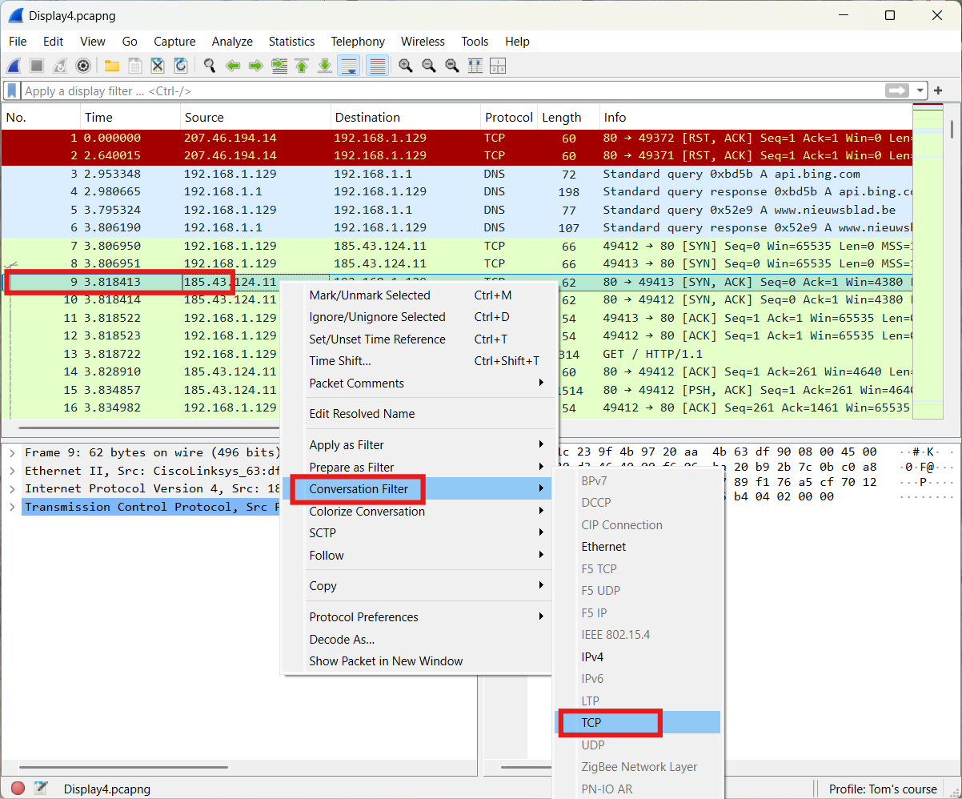The image size is (962, 799).
Task: Click the save capture file icon
Action: point(135,66)
